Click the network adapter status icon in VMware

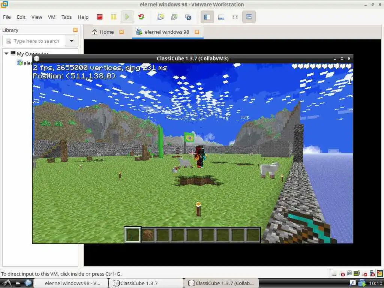tap(349, 273)
